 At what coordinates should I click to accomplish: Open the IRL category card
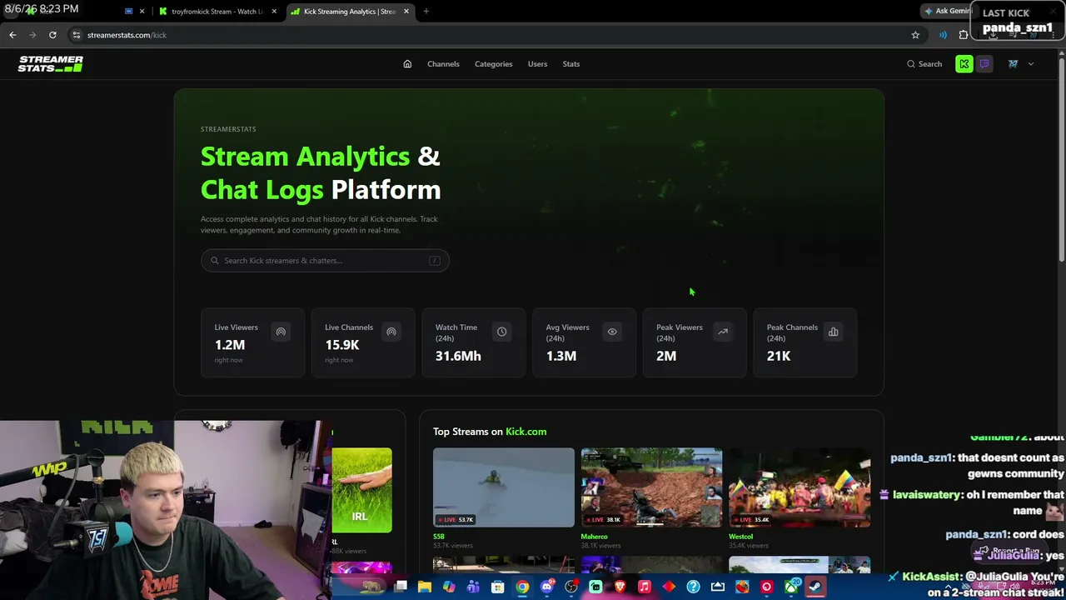click(361, 490)
